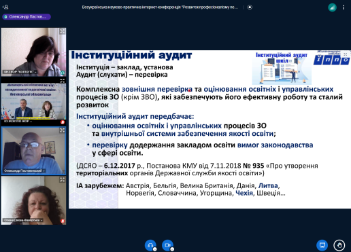Viewport: 351px width, 252px height.
Task: Expand the webcam options arrow
Action: click(172, 249)
